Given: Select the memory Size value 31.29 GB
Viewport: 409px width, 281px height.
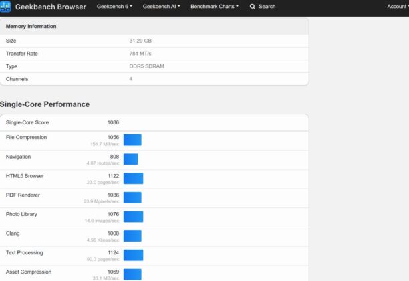Looking at the screenshot, I should pyautogui.click(x=140, y=41).
